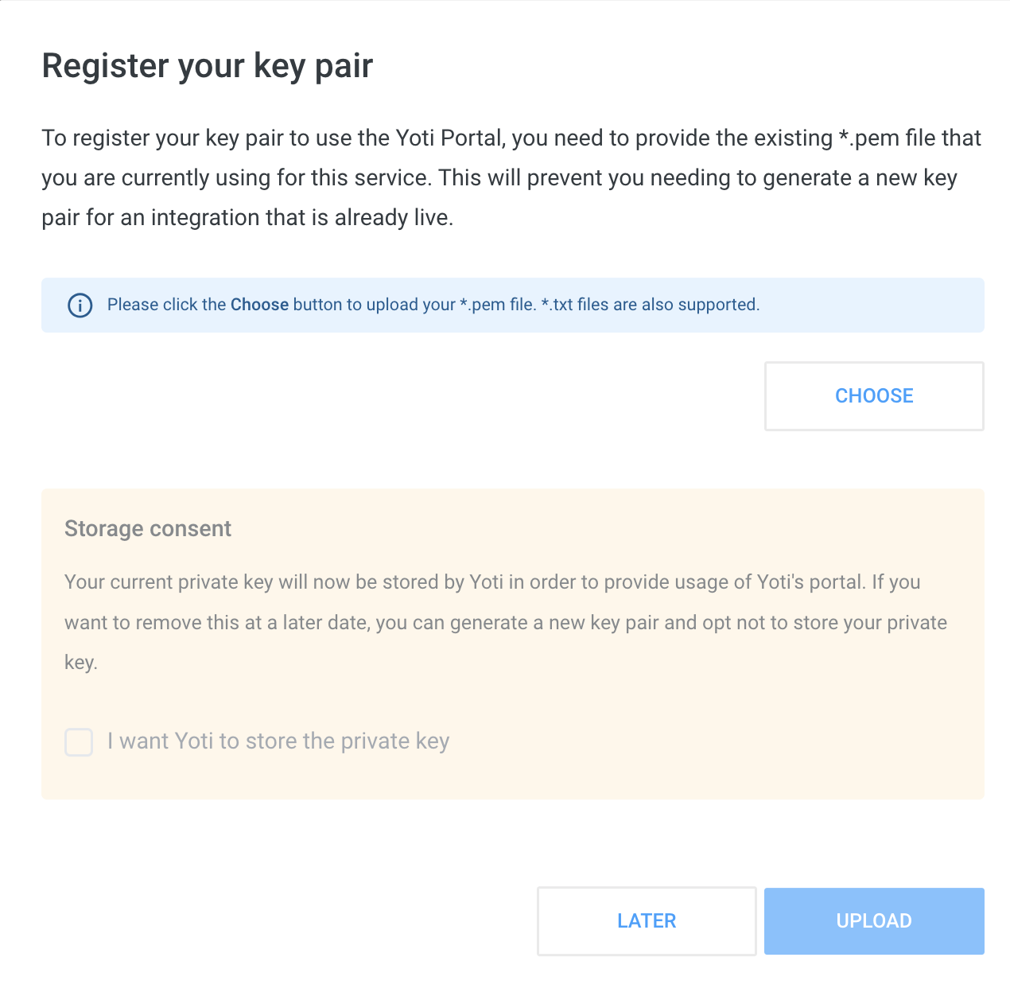Click the info icon in the blue banner
1010x996 pixels.
pos(80,305)
